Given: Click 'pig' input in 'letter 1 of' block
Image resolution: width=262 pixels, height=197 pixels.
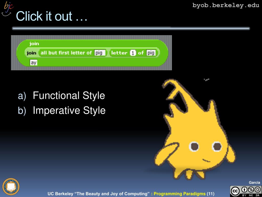Looking at the screenshot, I should (151, 53).
